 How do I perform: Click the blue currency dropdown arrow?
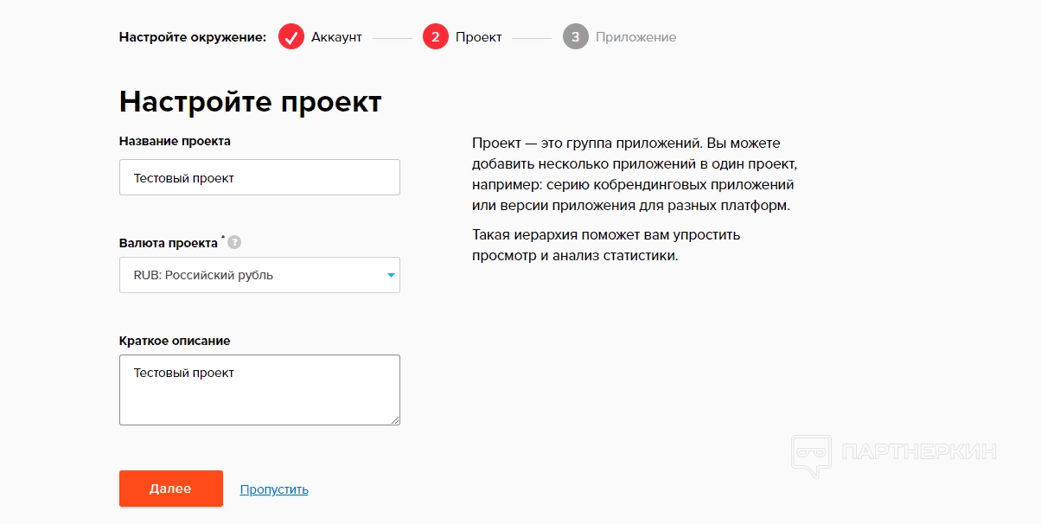coord(391,275)
